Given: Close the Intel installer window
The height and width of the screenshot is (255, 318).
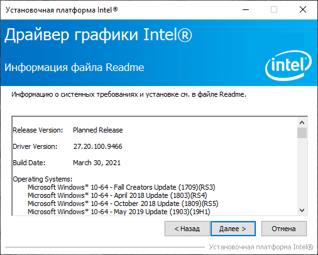Looking at the screenshot, I should pyautogui.click(x=303, y=9).
